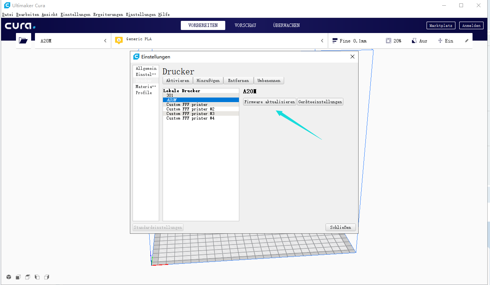Select Allgemein in settings sidebar
This screenshot has height=285, width=490.
pyautogui.click(x=146, y=68)
